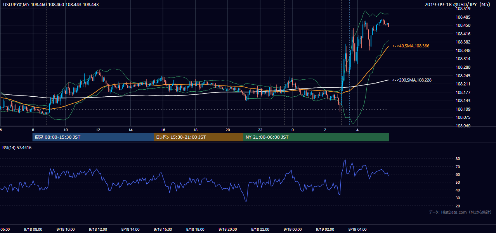Click RSI scale value 70
Image resolution: width=496 pixels, height=233 pixels.
click(x=458, y=167)
